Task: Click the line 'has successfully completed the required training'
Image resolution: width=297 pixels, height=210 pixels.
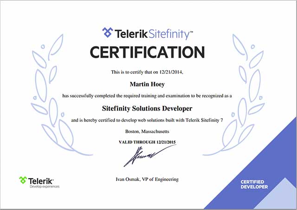Action: pos(147,96)
